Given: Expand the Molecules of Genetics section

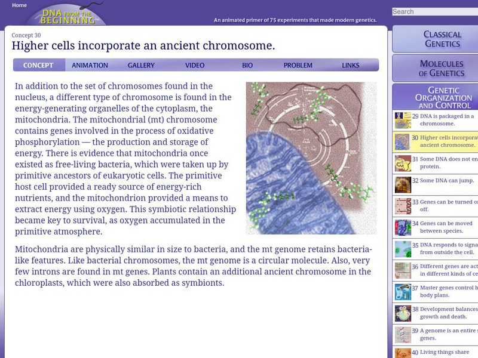Looking at the screenshot, I should [x=436, y=69].
